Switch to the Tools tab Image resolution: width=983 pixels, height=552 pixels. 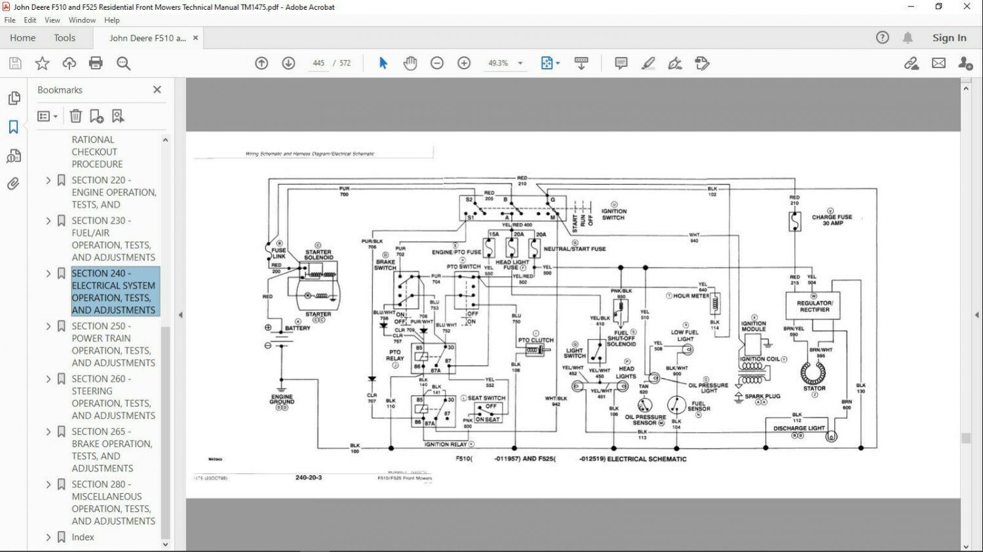64,37
